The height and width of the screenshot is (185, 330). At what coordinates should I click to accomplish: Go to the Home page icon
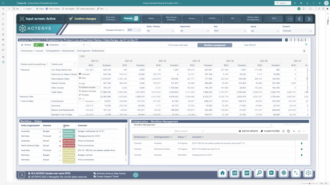222,173
